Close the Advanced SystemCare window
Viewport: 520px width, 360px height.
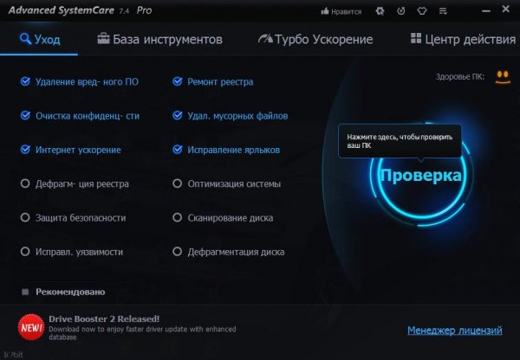click(x=506, y=9)
